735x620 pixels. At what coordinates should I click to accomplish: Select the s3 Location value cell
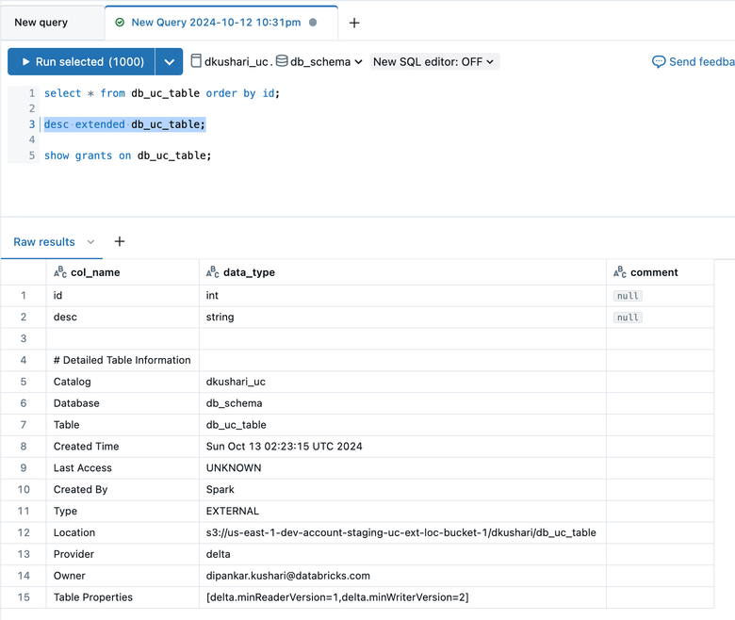click(x=400, y=532)
